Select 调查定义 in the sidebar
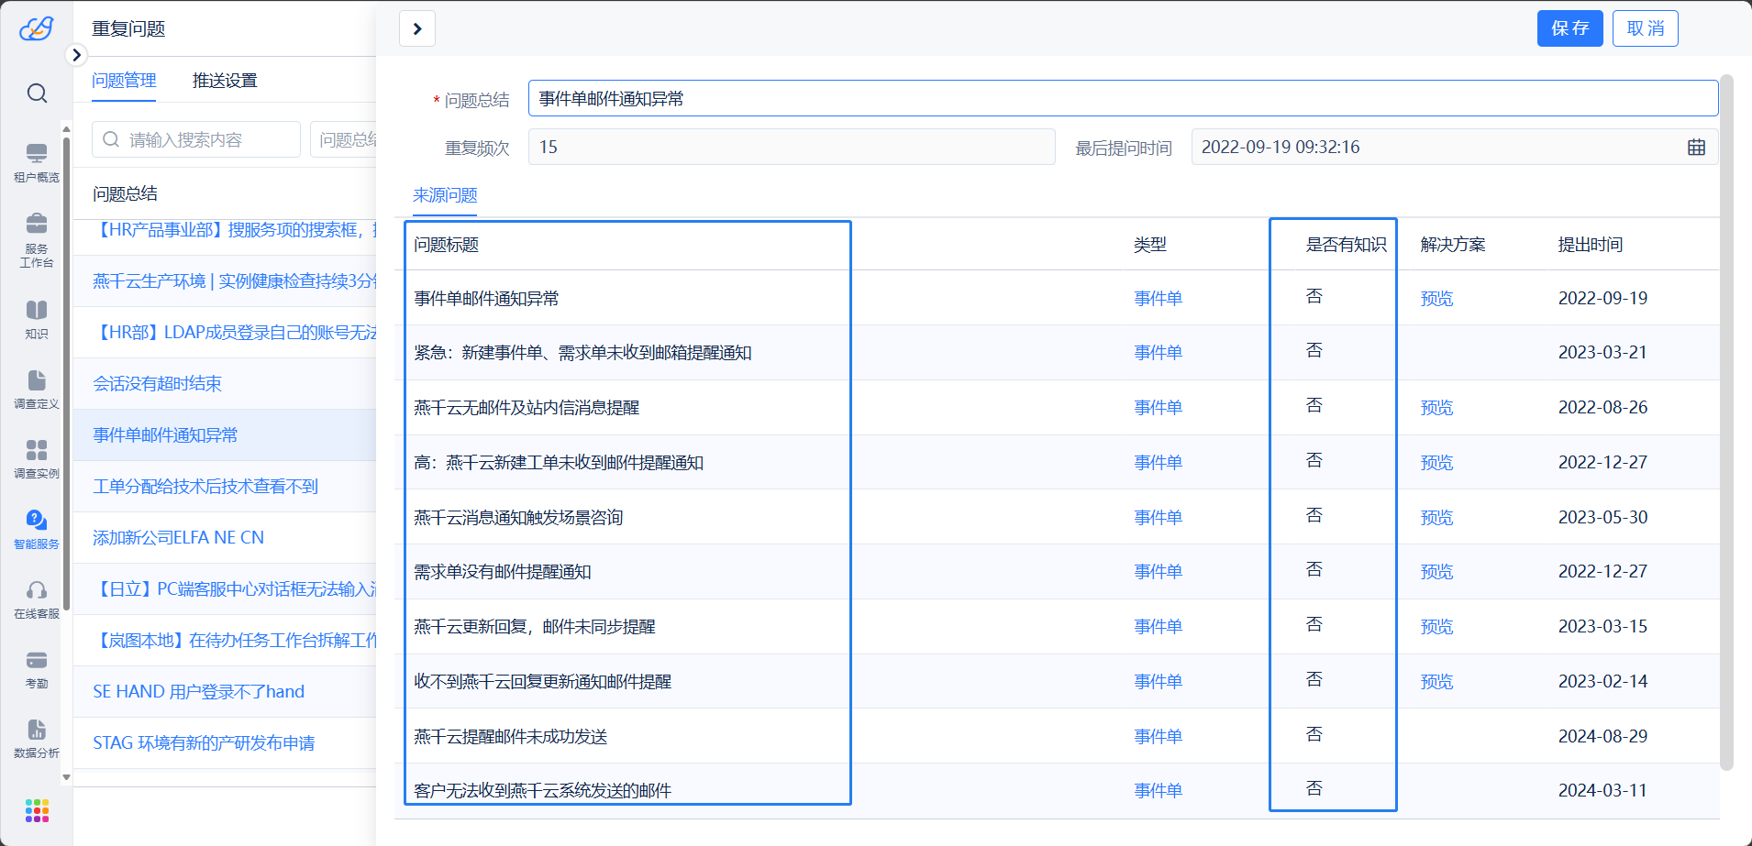 click(x=37, y=389)
